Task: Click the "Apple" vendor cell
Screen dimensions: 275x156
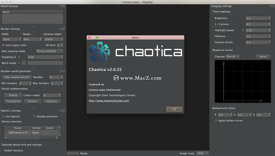Action: 36,133
